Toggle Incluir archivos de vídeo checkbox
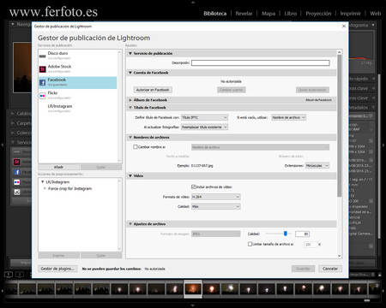 click(193, 187)
